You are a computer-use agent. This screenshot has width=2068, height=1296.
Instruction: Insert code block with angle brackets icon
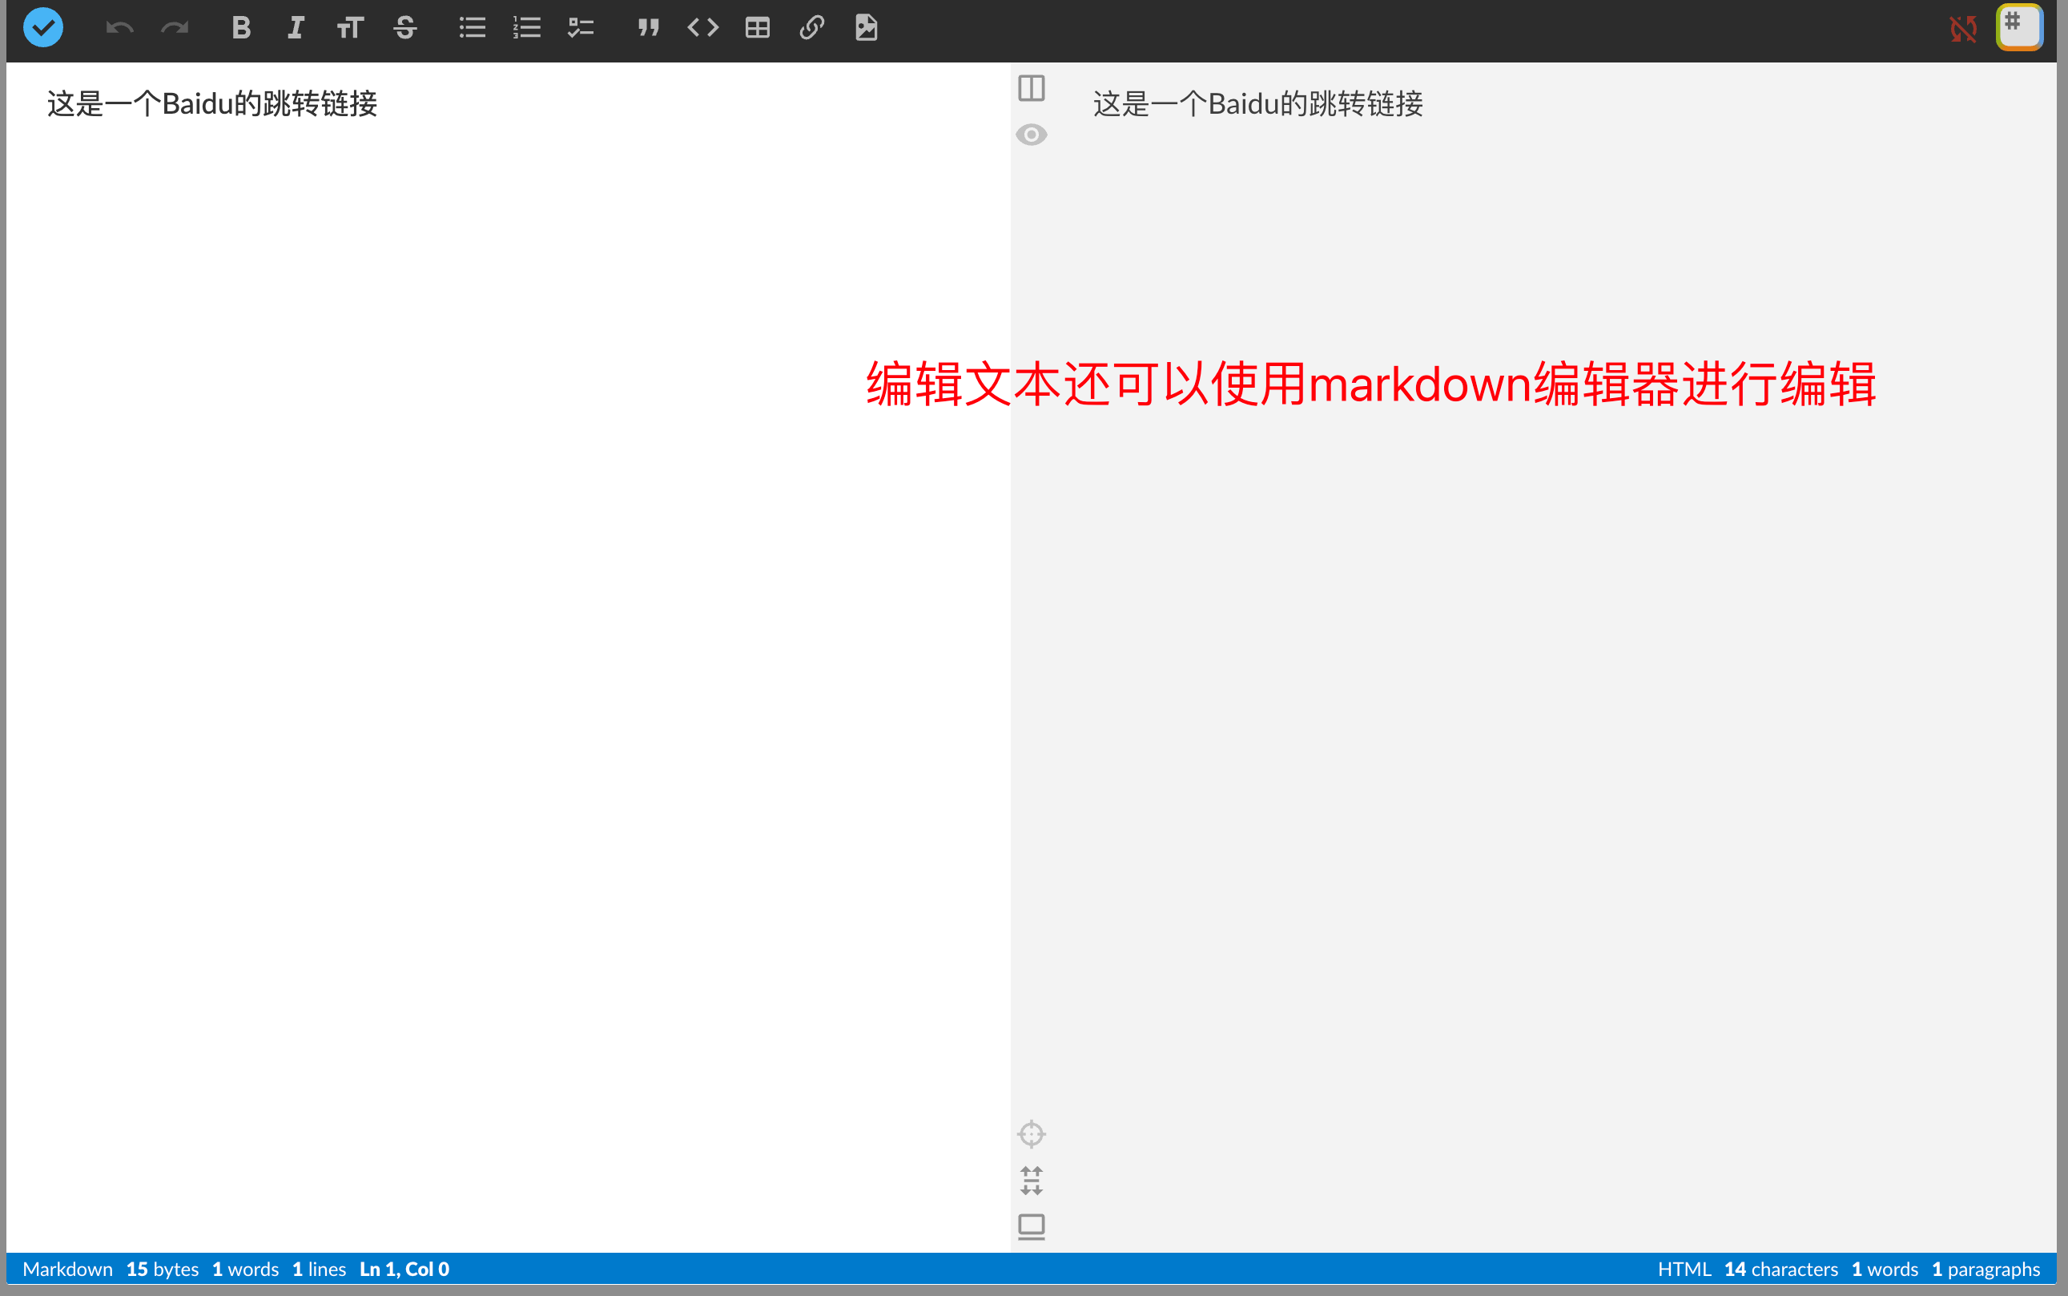click(x=702, y=28)
